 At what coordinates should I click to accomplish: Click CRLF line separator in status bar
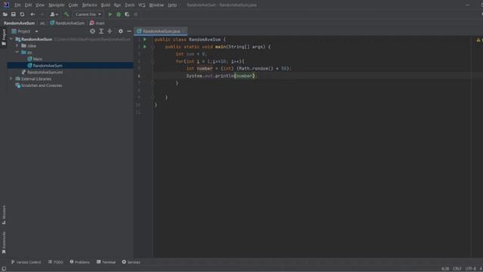point(457,269)
